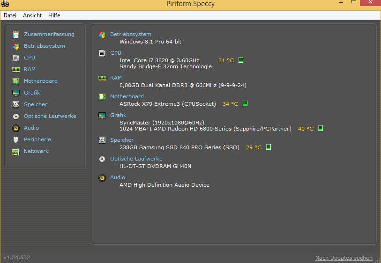Viewport: 381px width, 263px height.
Task: Click the green temperature indicator next to 31 °C
Action: [241, 60]
